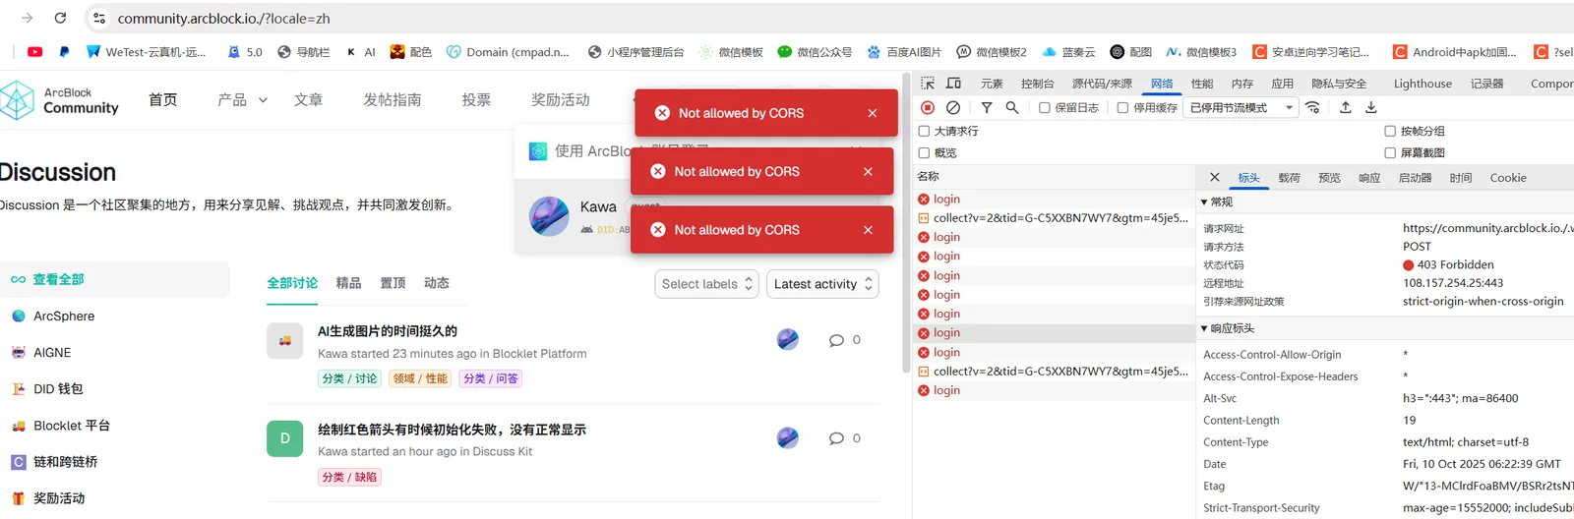Select the inspect element picker icon
Screen dimensions: 1574x519
pos(928,84)
